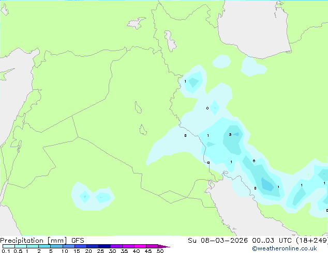Choose the 2–5 mm legend swatch
The image size is (328, 253).
point(44,246)
